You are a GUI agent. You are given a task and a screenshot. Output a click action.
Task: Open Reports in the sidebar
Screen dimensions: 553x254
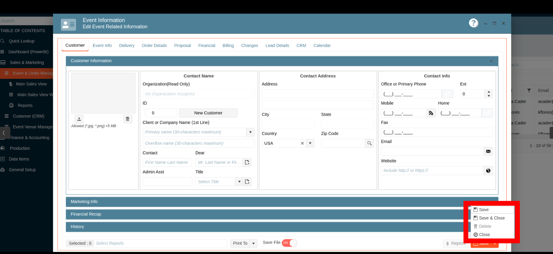point(25,105)
